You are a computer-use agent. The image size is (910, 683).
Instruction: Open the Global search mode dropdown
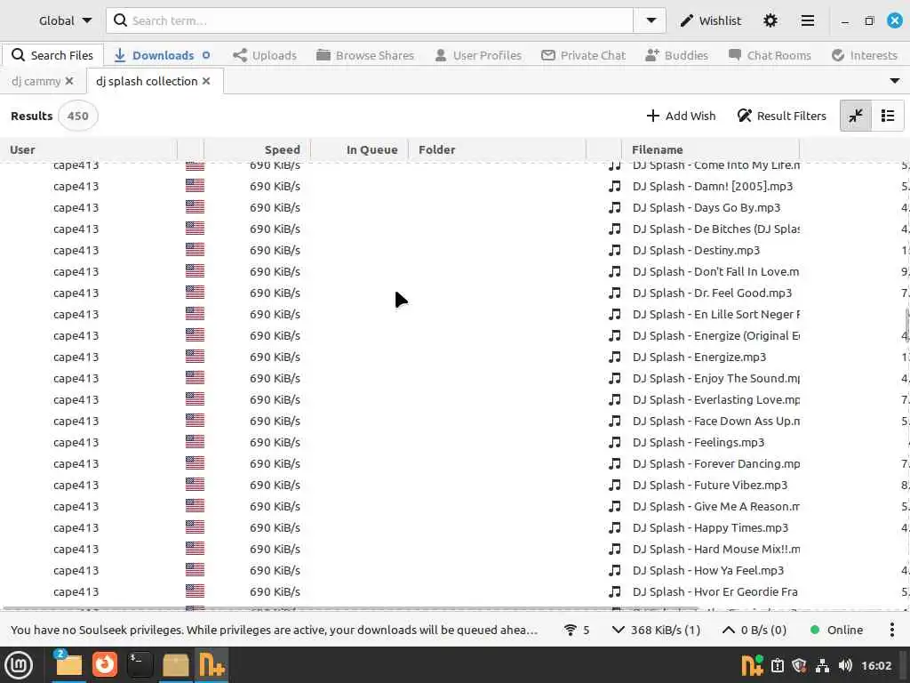click(65, 21)
